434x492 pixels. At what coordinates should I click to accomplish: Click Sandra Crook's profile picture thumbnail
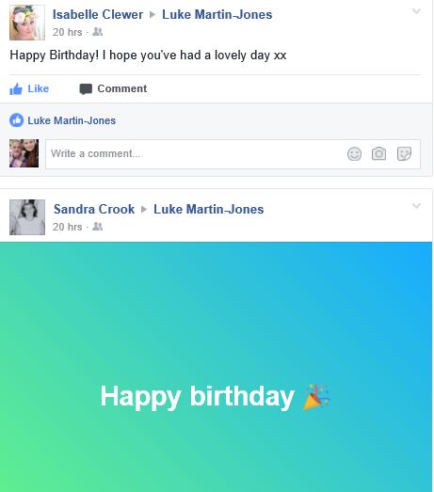coord(27,217)
